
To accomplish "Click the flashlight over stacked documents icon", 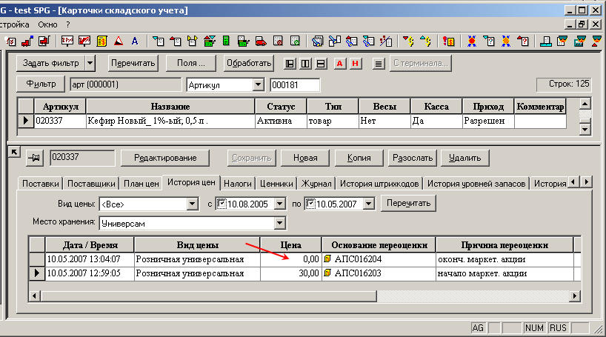I will point(317,41).
